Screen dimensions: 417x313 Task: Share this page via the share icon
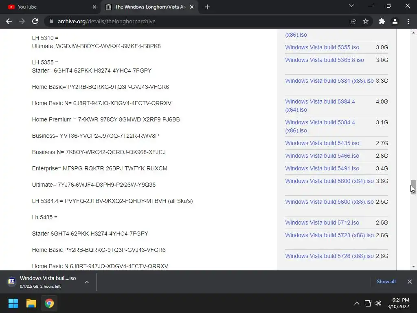point(353,21)
